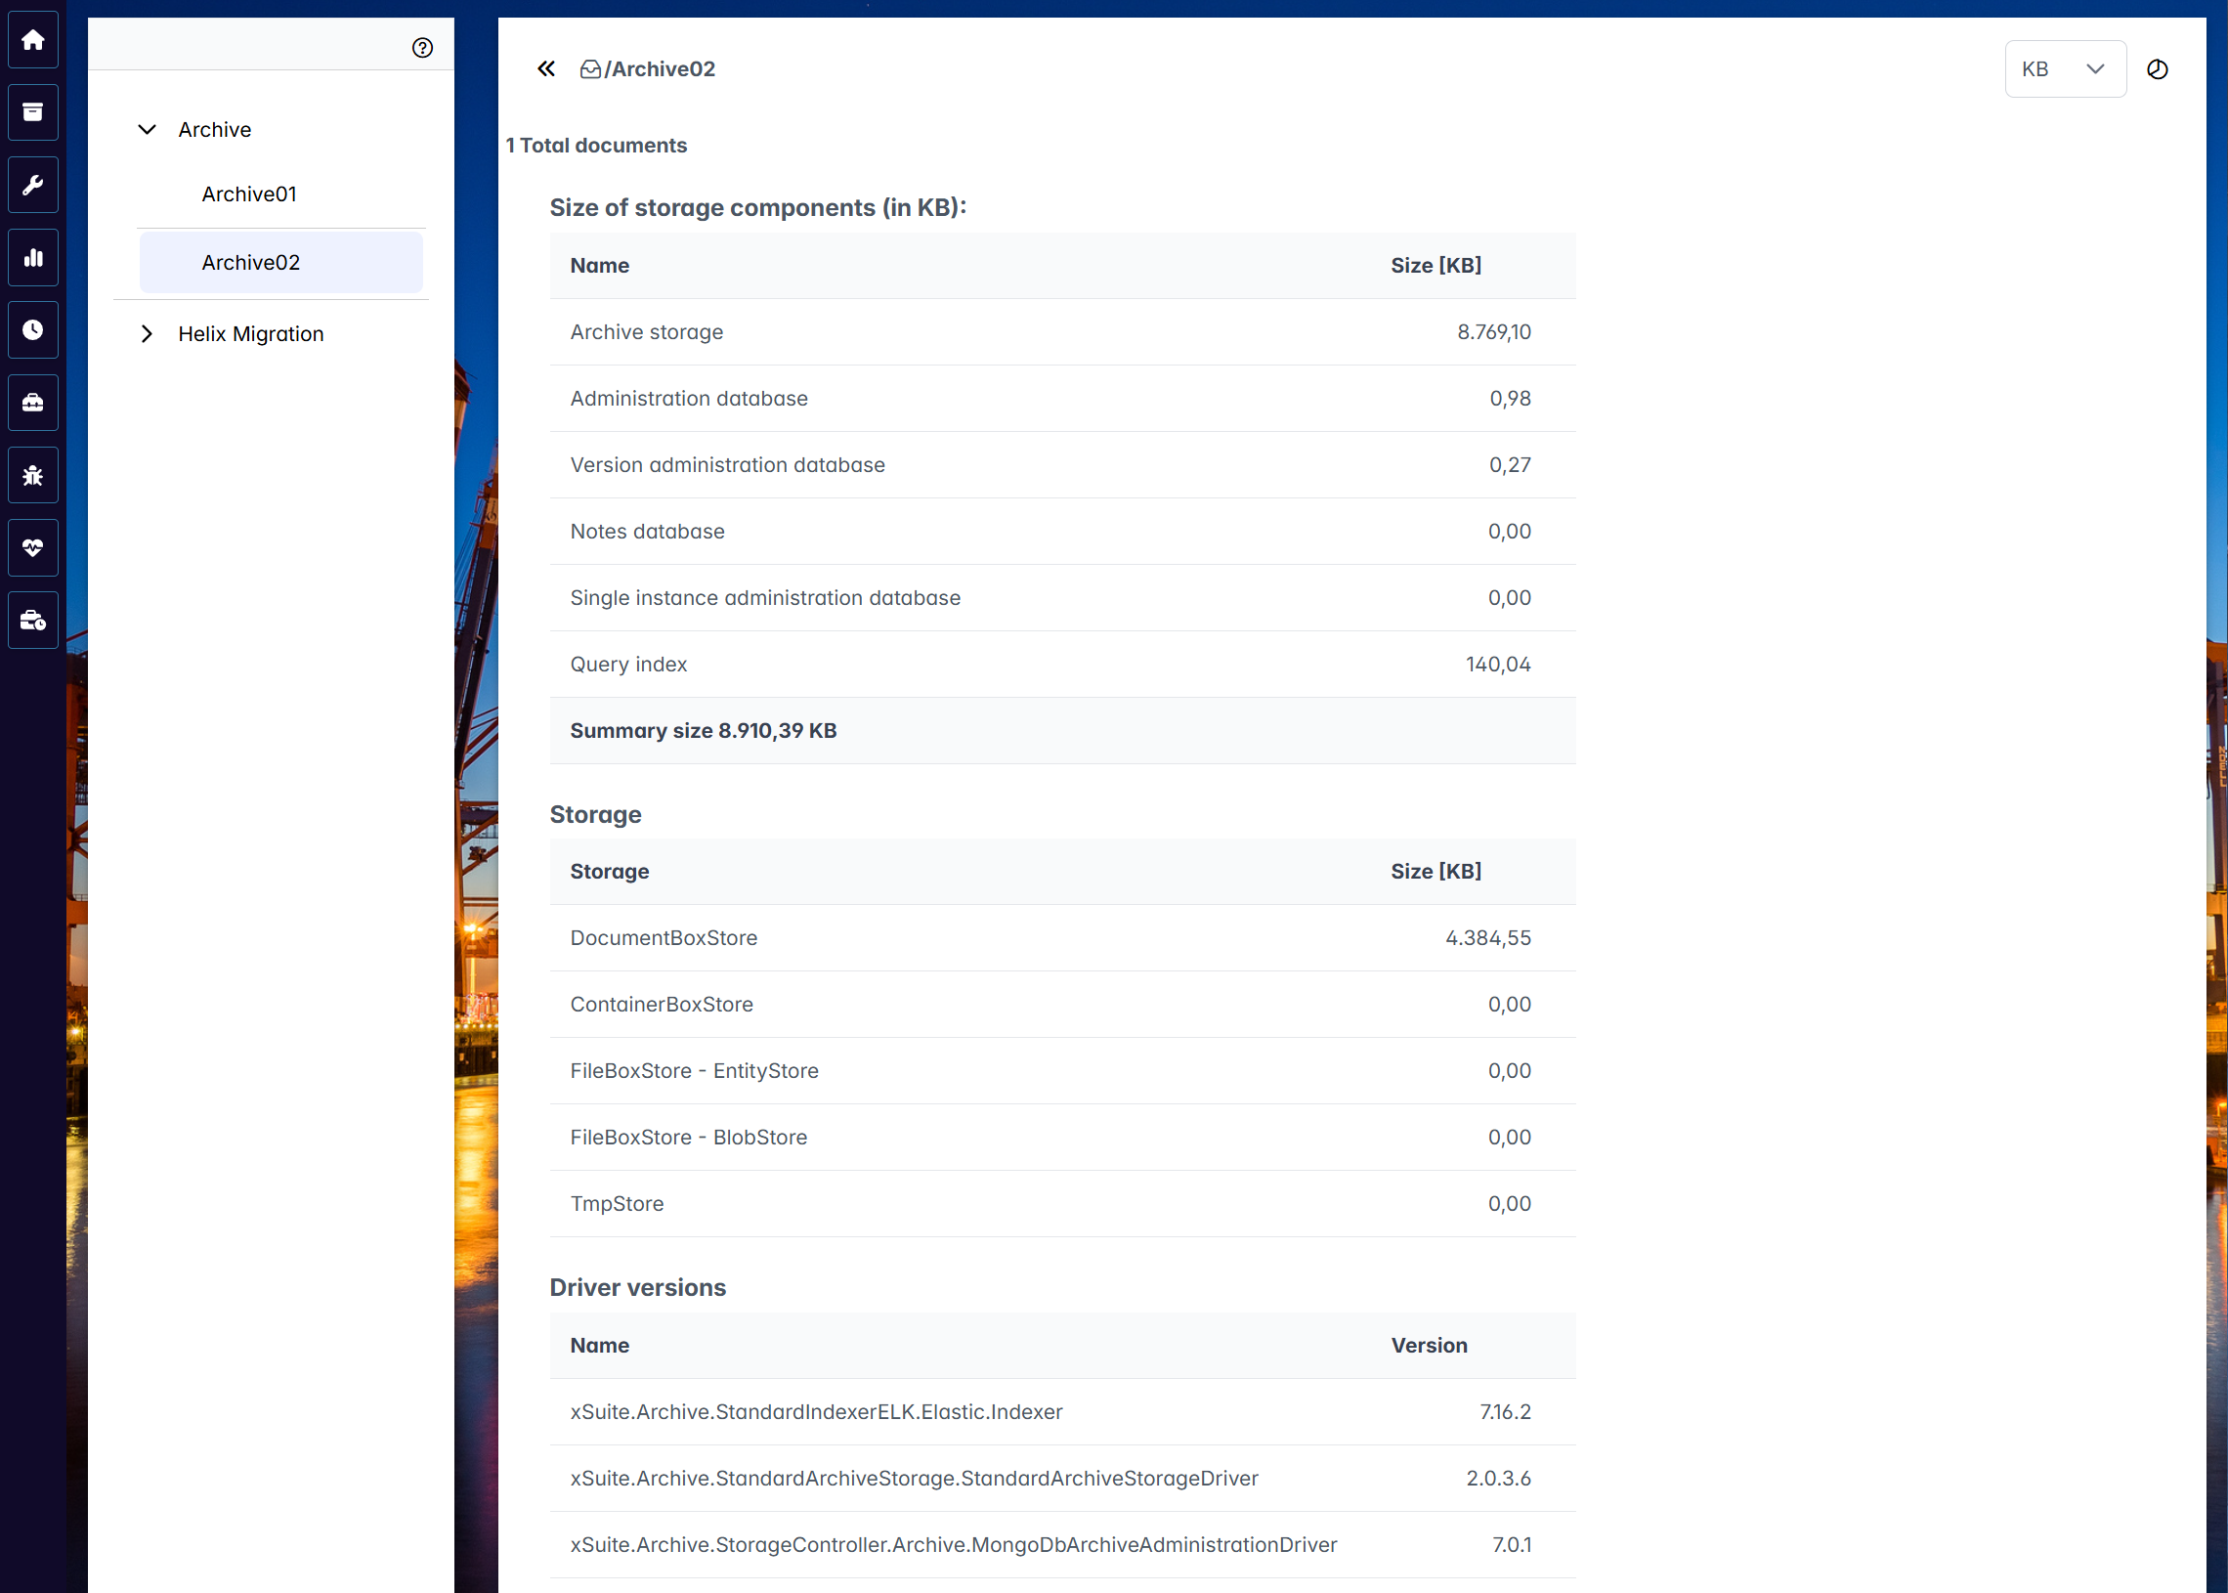Click the pie chart icon top right
Image resolution: width=2228 pixels, height=1593 pixels.
[2158, 69]
